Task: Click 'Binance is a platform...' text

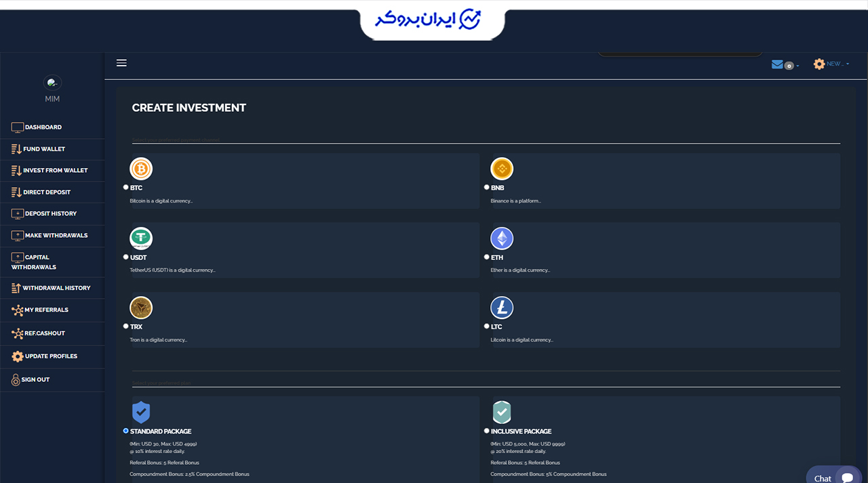Action: point(516,201)
